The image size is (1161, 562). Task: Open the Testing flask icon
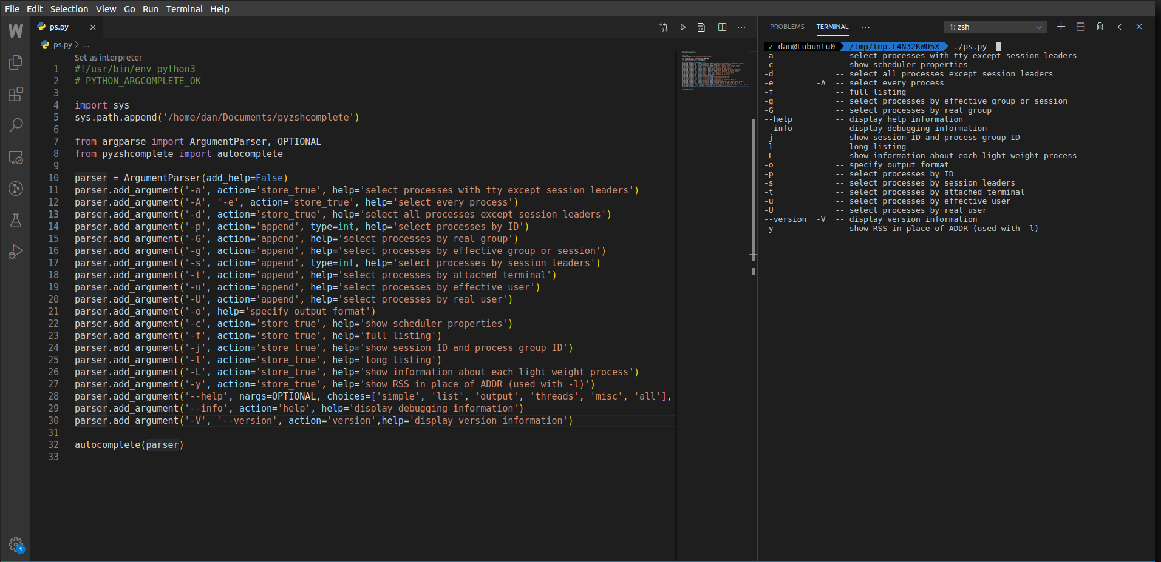tap(16, 219)
